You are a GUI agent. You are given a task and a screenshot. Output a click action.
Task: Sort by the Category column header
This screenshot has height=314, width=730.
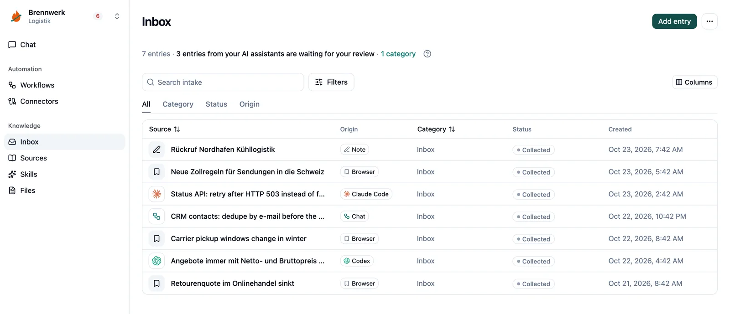436,129
